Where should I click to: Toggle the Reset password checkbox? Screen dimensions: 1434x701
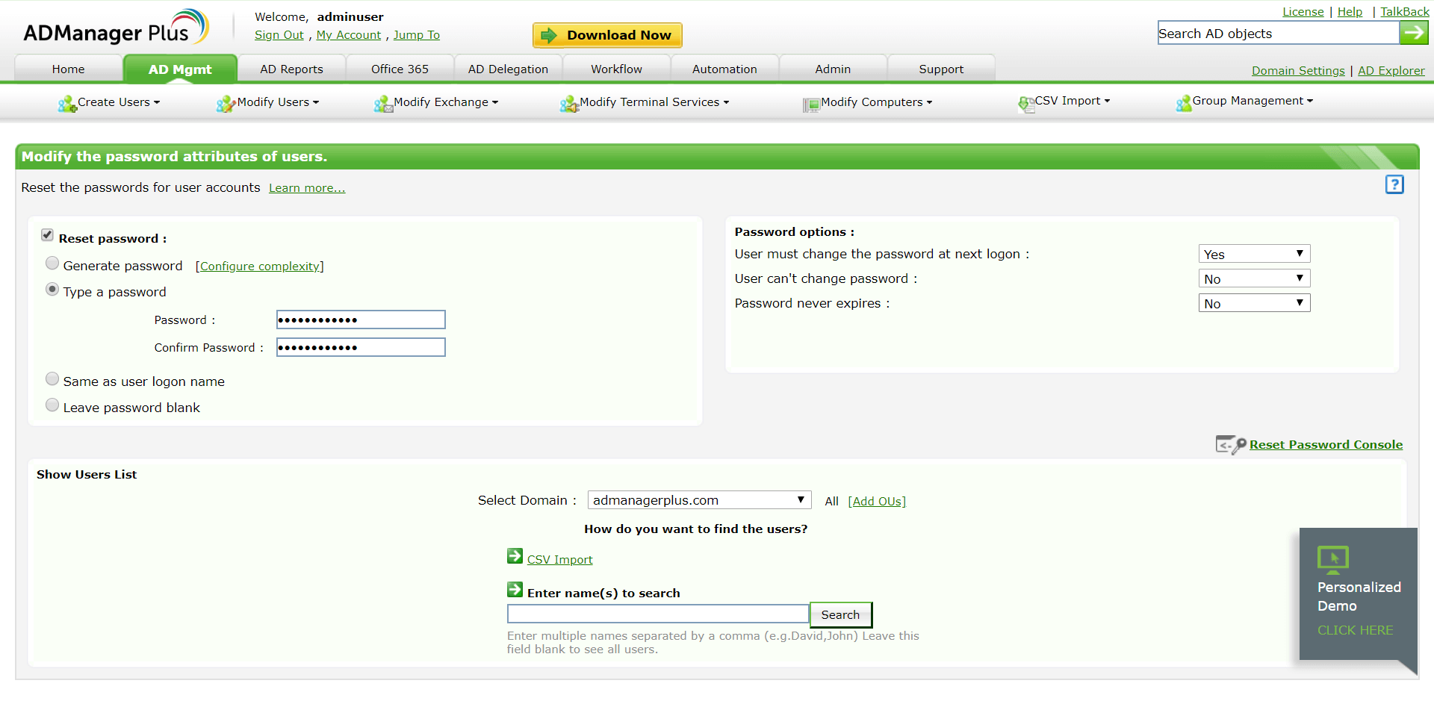click(47, 235)
